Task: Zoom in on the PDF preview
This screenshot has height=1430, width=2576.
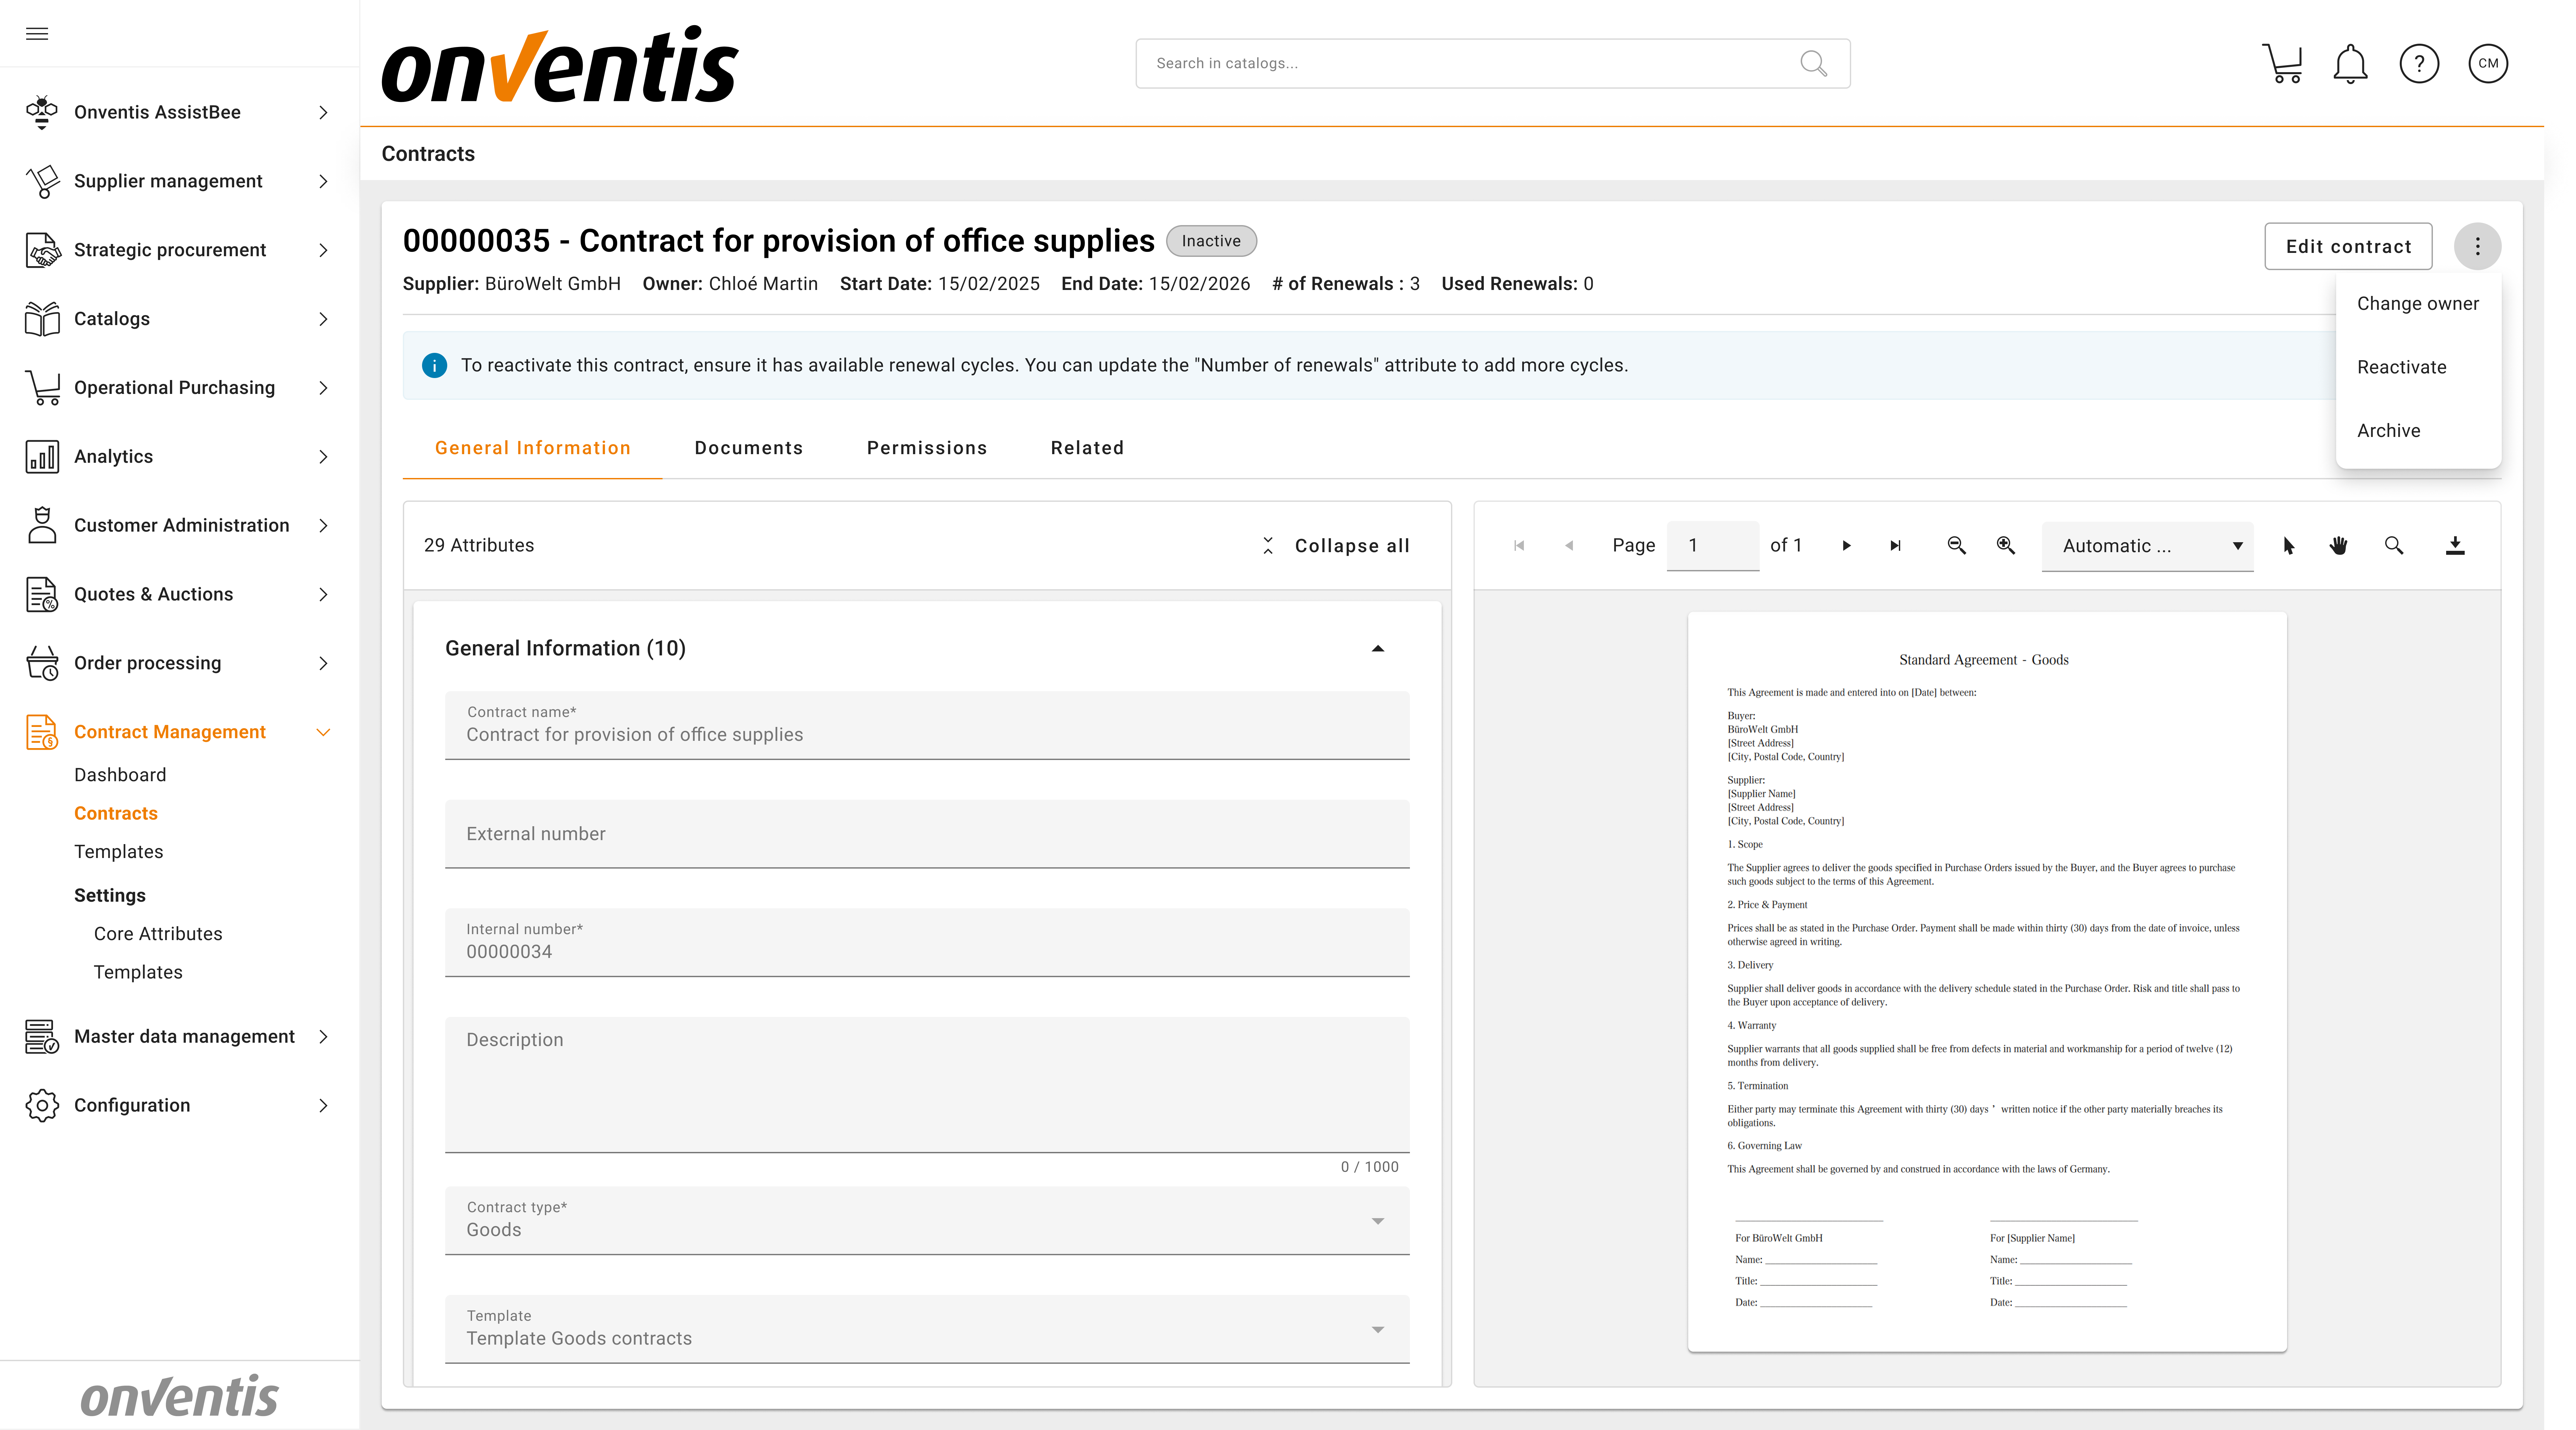Action: pyautogui.click(x=2005, y=546)
